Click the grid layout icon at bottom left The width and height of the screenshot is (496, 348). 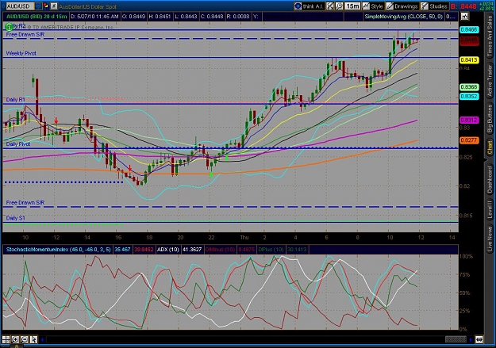point(6,340)
